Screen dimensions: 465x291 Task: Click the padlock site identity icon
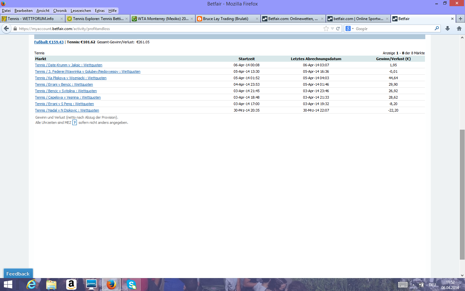tap(15, 29)
